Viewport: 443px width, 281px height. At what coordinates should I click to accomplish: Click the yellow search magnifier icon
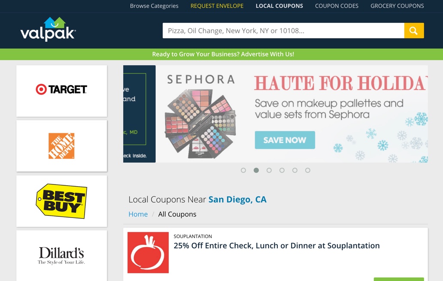click(413, 30)
